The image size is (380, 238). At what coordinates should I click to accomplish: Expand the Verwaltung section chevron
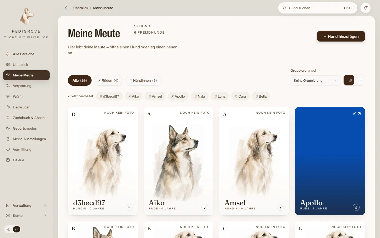pos(45,205)
